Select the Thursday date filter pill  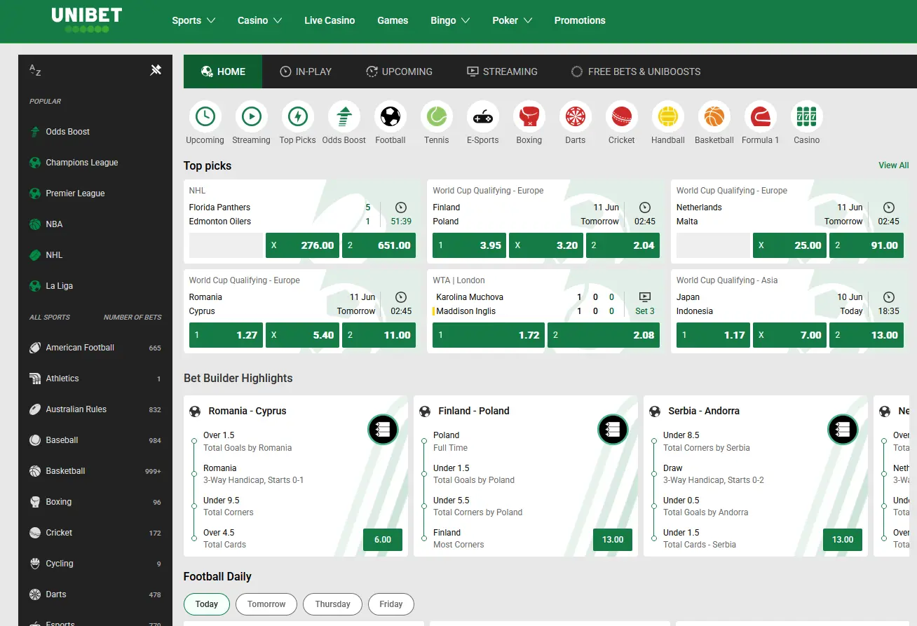tap(332, 604)
